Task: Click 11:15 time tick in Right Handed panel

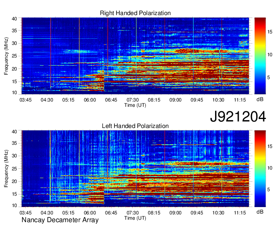Action: pos(240,100)
